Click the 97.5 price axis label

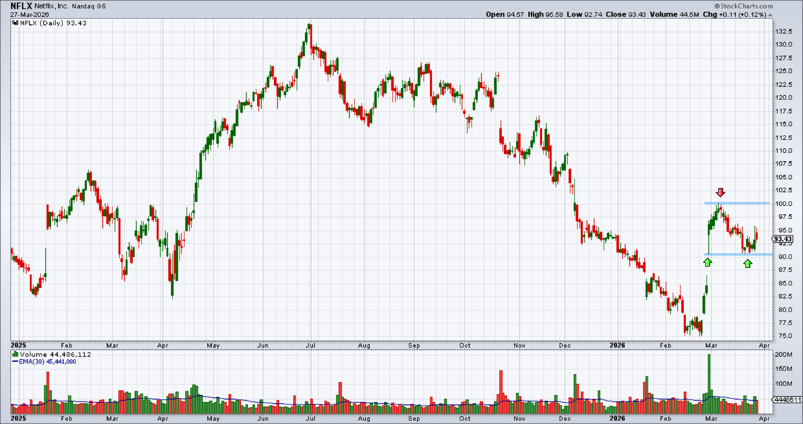pos(784,217)
